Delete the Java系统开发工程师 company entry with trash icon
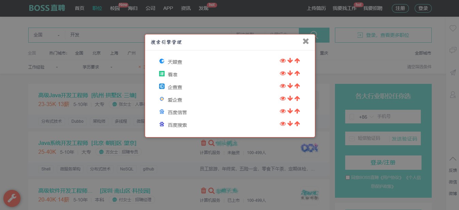This screenshot has width=459, height=210. 203,143
